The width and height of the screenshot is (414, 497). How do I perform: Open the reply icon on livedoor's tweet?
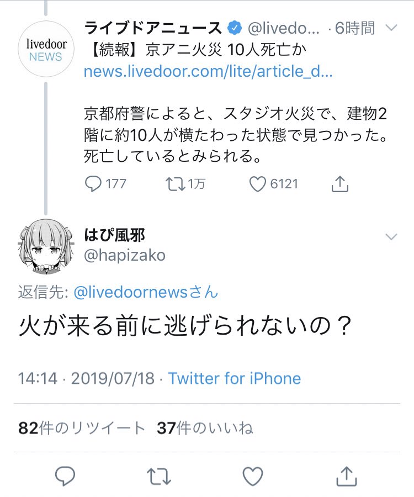click(x=92, y=184)
